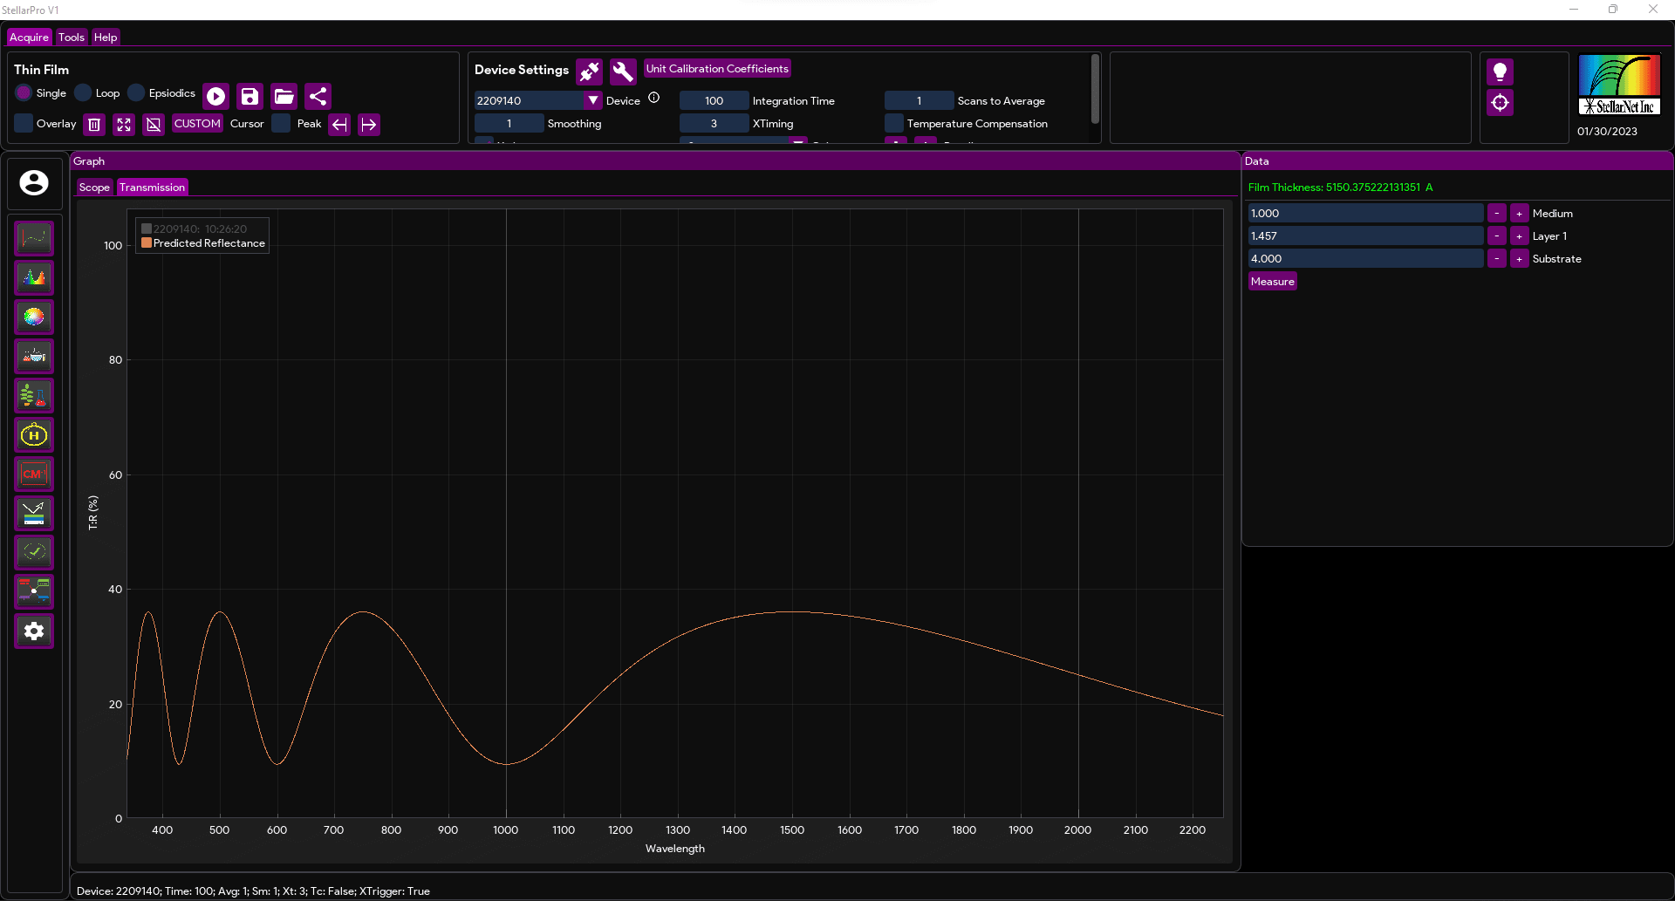Click the status bar device summary text
Screen dimensions: 1675x901
[x=253, y=891]
